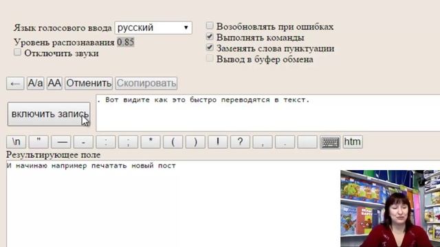Click the htm button

click(353, 142)
